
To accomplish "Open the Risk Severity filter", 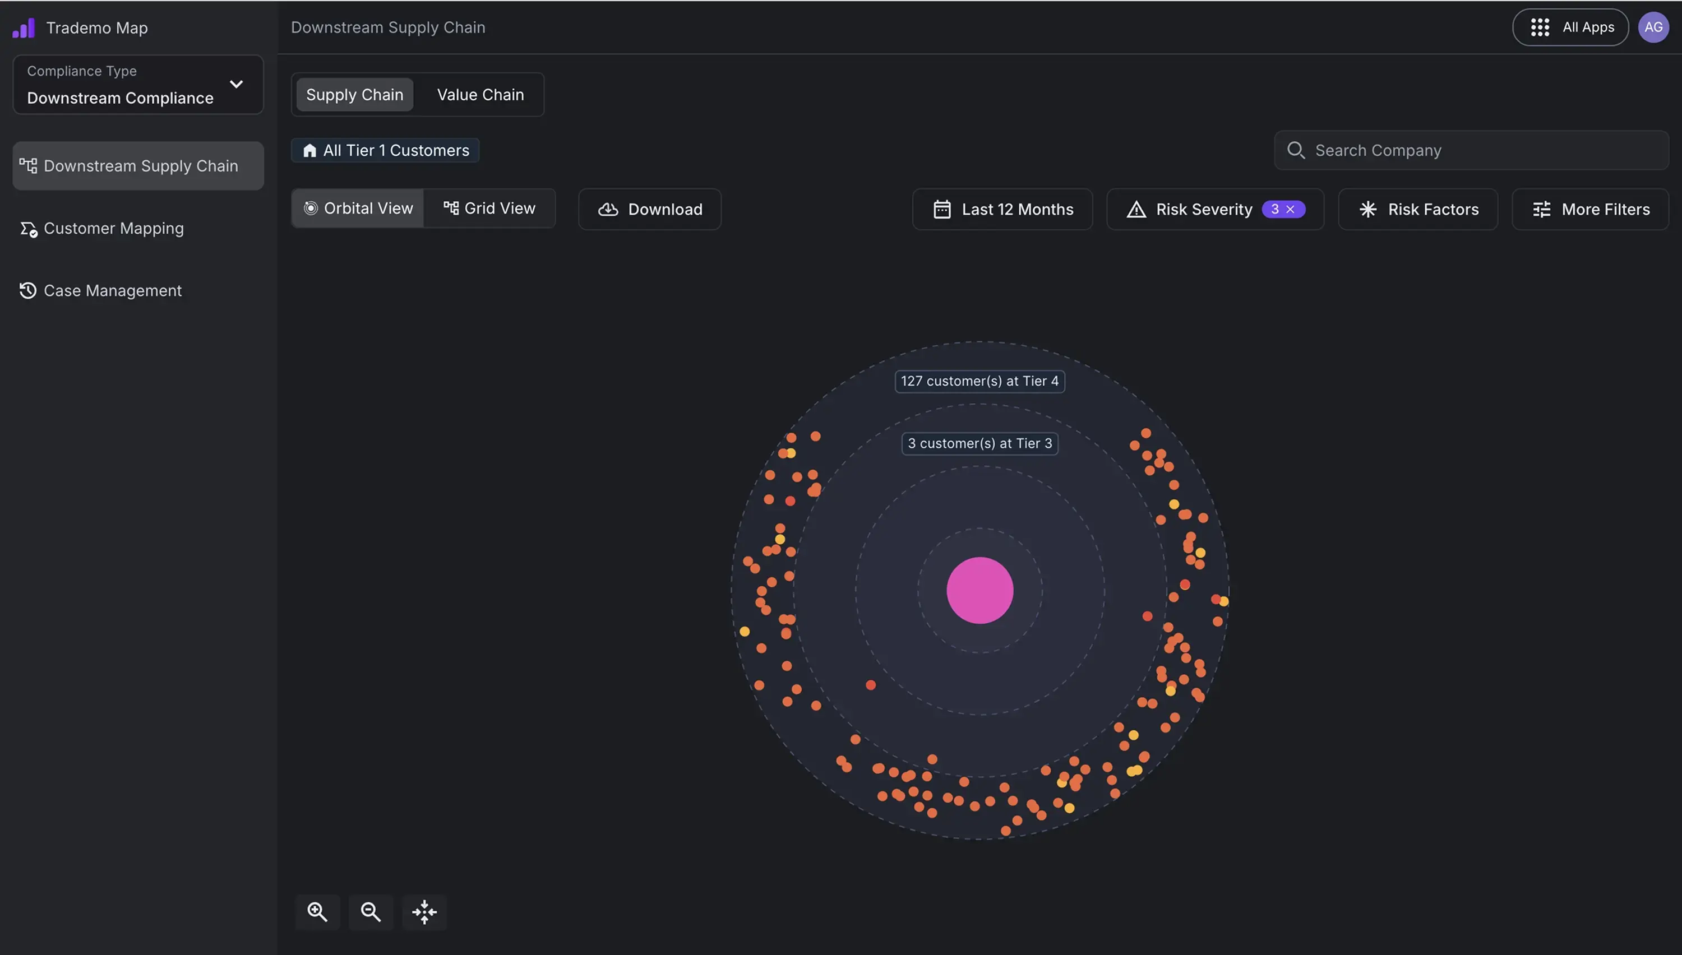I will [1215, 209].
